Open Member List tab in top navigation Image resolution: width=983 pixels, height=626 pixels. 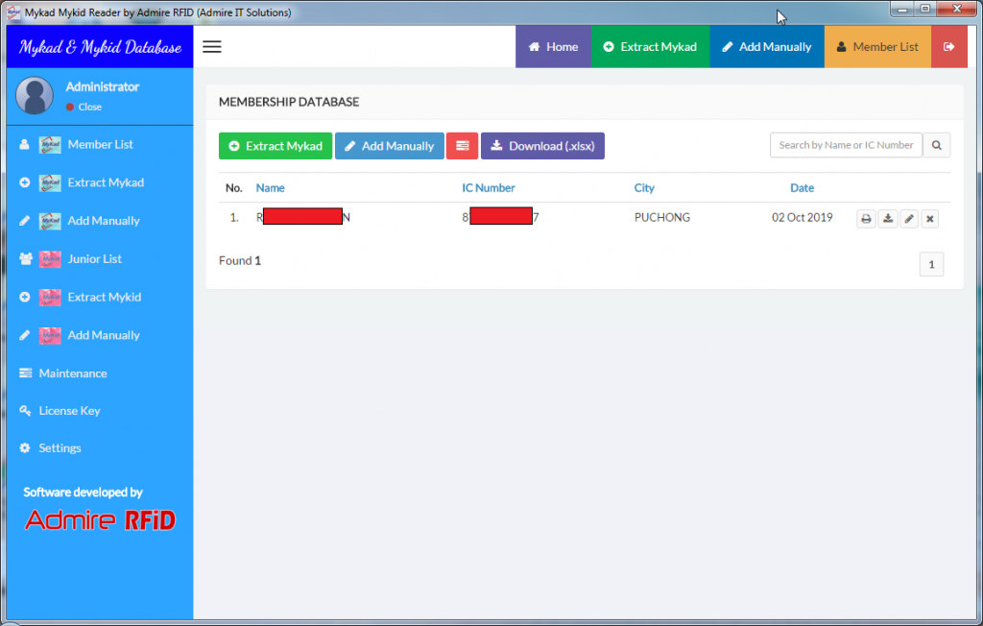coord(876,47)
